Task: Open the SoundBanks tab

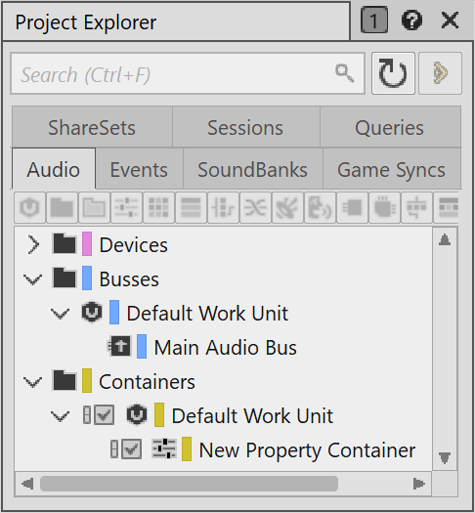Action: pos(252,169)
